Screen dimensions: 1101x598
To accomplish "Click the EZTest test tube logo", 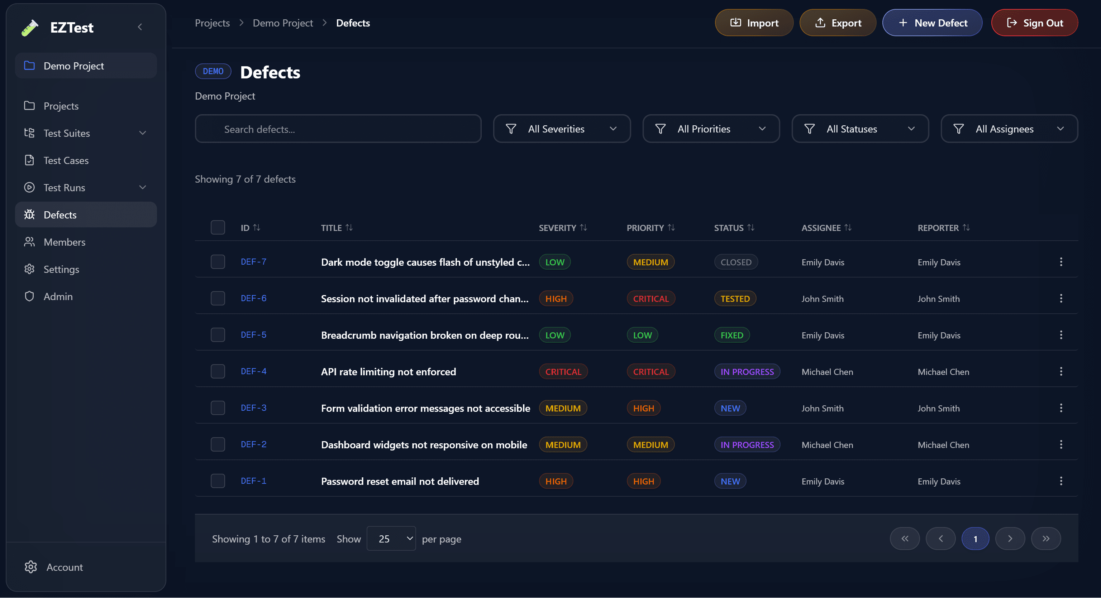I will pyautogui.click(x=29, y=27).
